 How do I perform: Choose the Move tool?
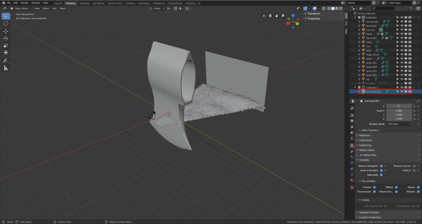[x=6, y=31]
